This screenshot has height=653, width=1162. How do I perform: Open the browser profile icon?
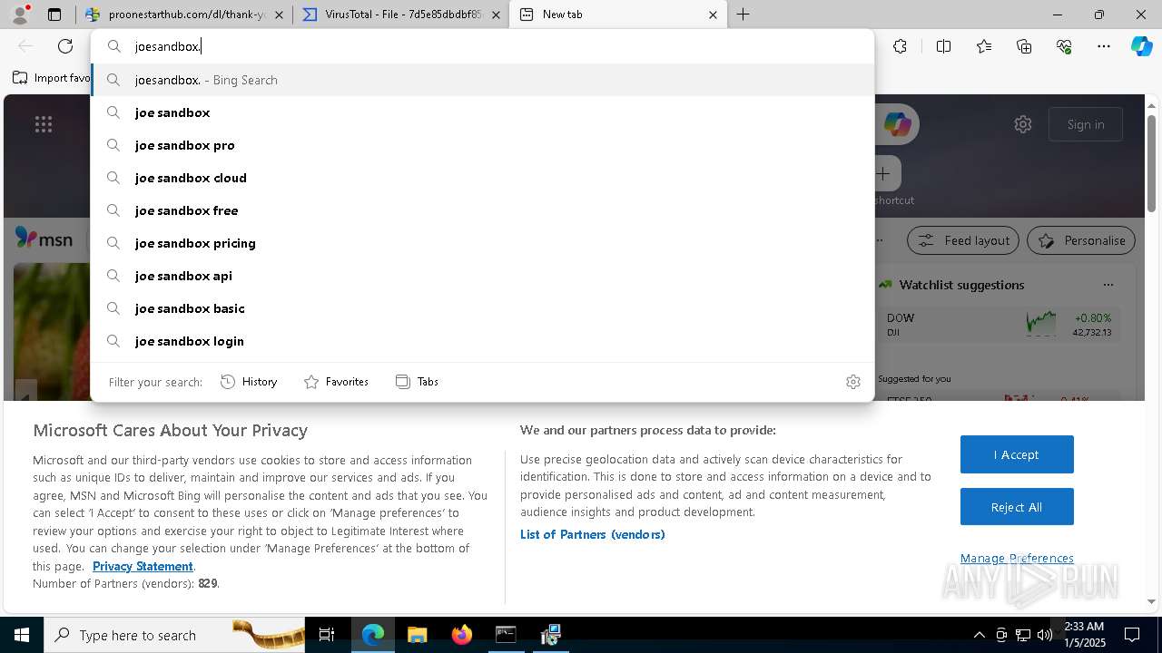pos(19,15)
